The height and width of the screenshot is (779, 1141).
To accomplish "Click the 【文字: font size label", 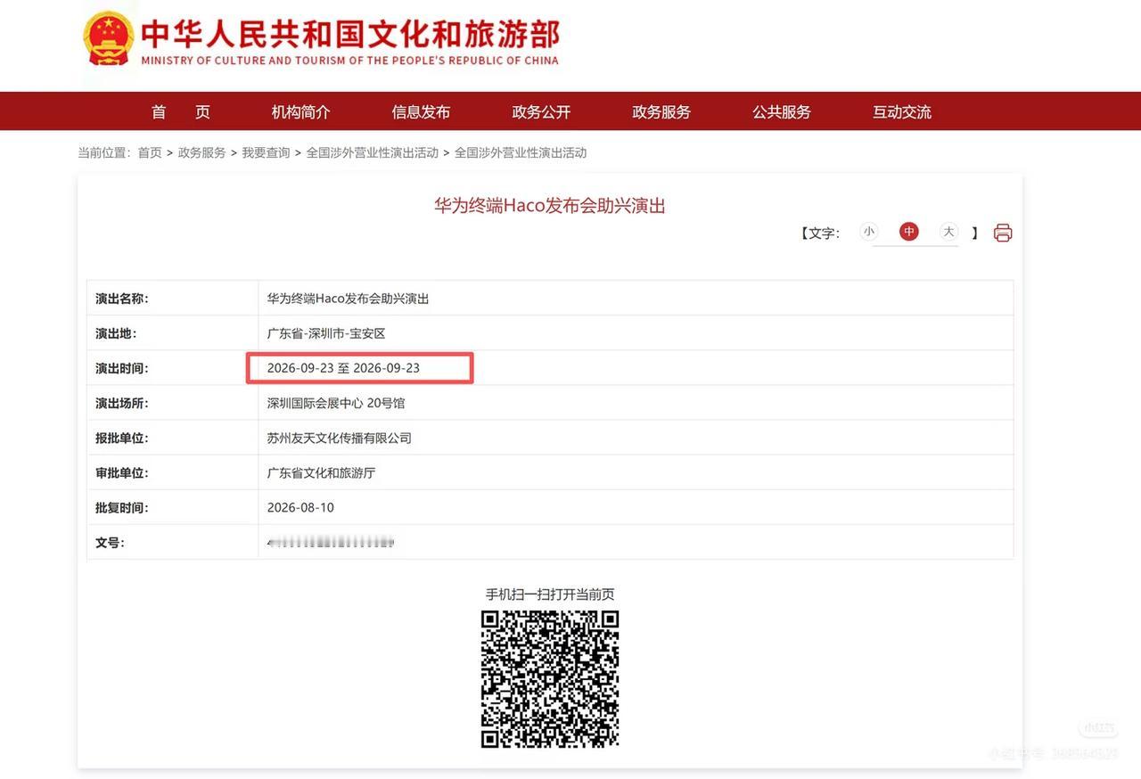I will click(820, 233).
